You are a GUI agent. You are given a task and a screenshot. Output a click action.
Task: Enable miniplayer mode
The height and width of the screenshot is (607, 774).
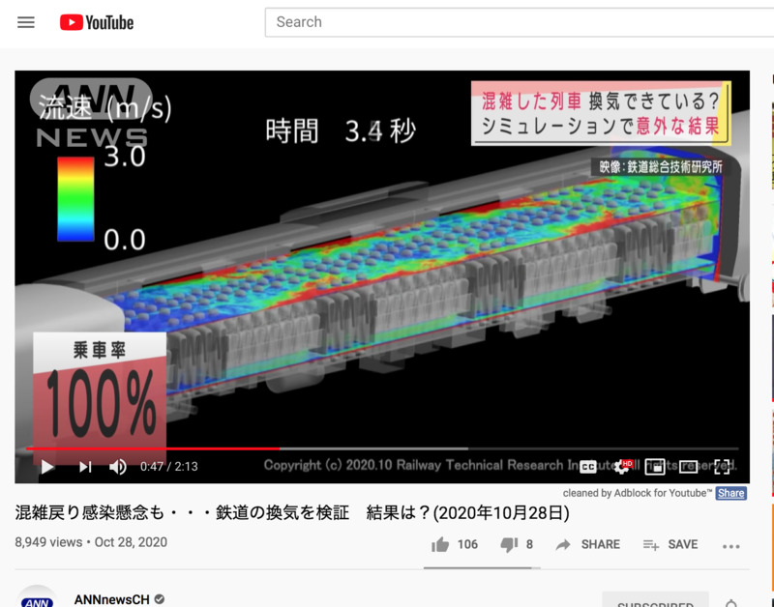[x=655, y=467]
